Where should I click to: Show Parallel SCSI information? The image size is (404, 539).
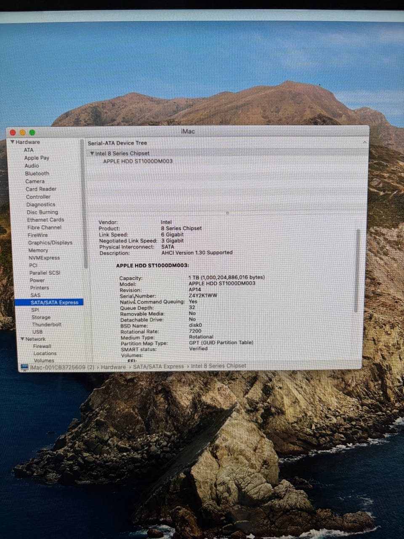point(45,273)
